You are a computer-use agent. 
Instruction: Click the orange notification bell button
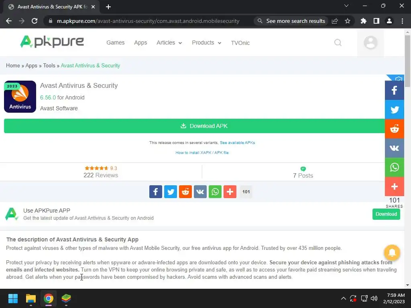[392, 253]
